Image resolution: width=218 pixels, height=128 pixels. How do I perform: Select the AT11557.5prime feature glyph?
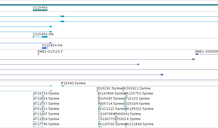(39, 106)
